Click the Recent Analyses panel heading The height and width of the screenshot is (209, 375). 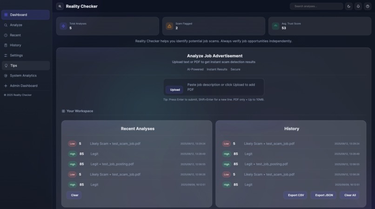click(138, 129)
